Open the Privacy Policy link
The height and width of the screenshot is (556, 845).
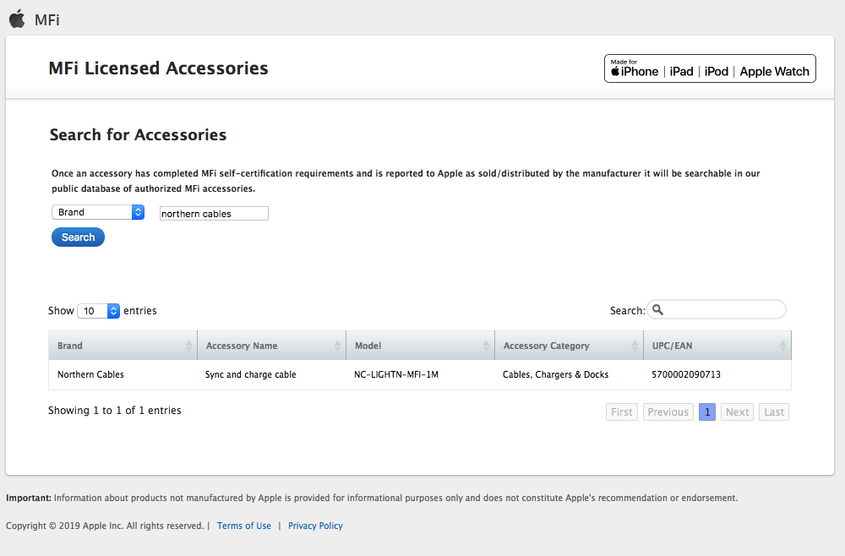pyautogui.click(x=315, y=526)
